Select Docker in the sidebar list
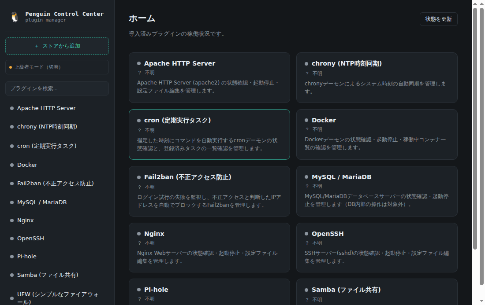485x305 pixels. [57, 165]
